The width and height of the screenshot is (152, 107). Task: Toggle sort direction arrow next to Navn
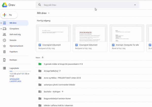pos(43,58)
